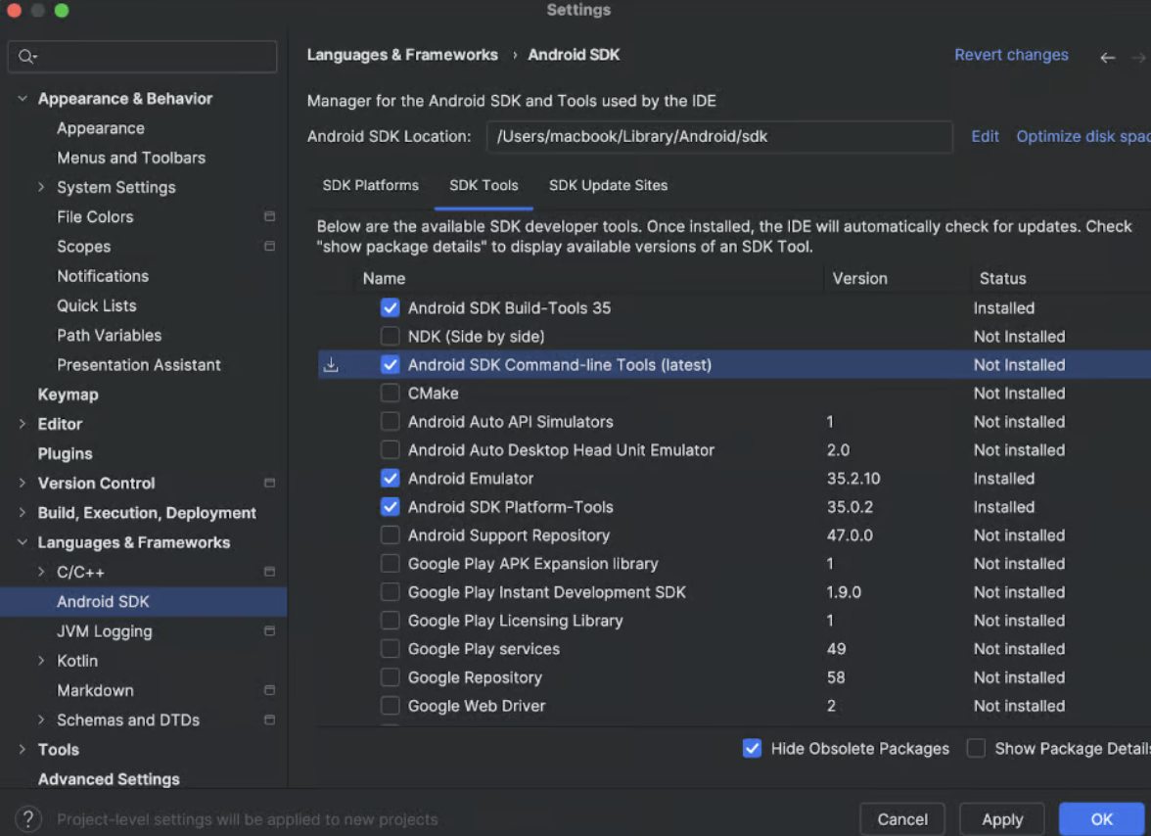Click project-level icon beside Markdown

(x=269, y=690)
